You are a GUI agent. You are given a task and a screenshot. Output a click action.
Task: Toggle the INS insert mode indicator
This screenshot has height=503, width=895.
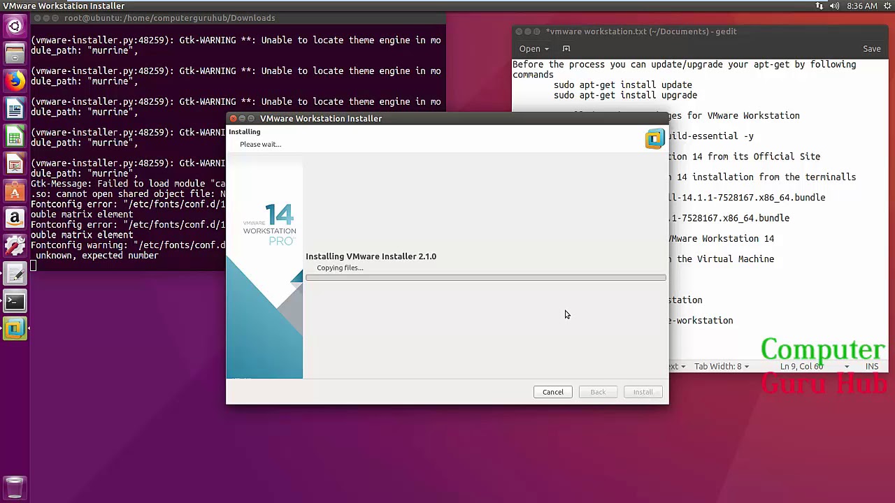click(x=872, y=366)
